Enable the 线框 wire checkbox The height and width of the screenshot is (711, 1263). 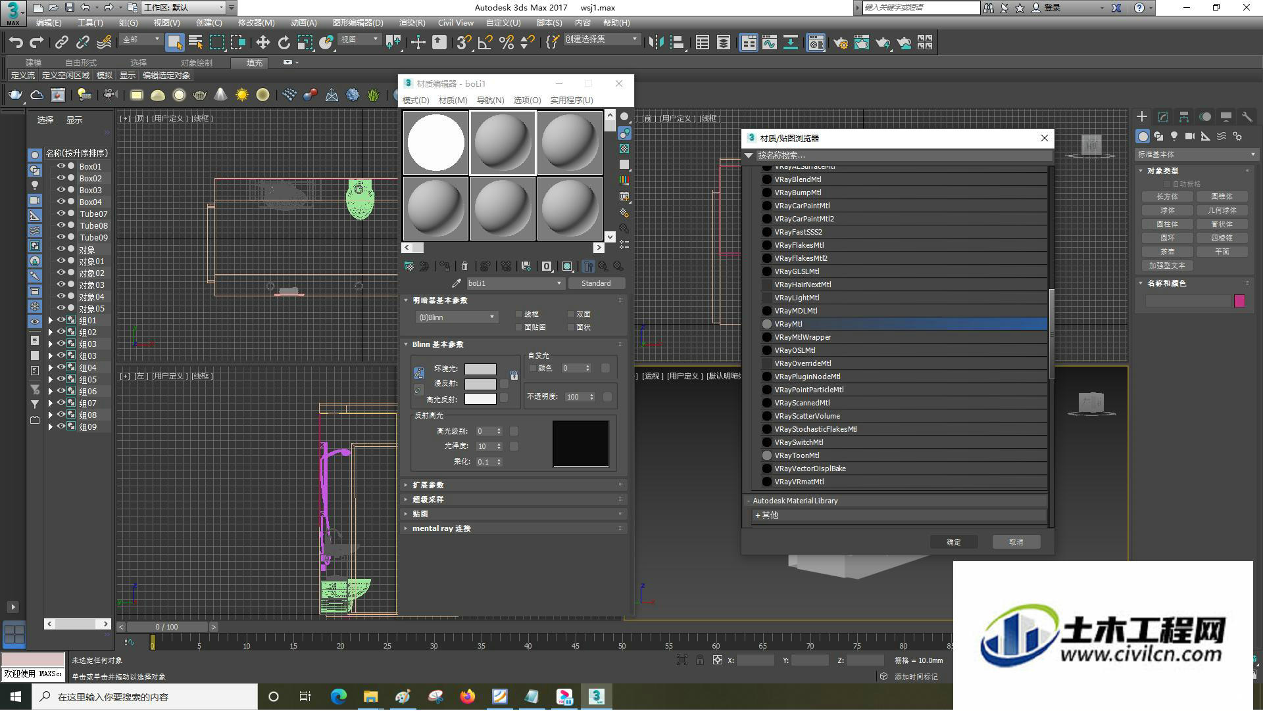[x=519, y=314]
